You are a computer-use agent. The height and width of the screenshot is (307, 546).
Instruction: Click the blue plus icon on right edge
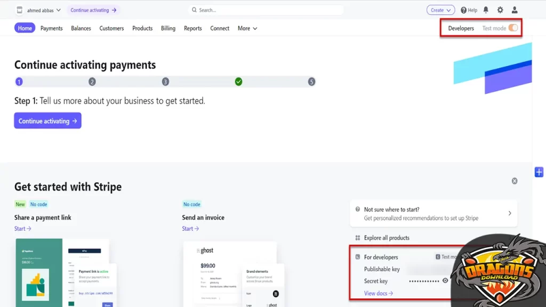pos(539,172)
